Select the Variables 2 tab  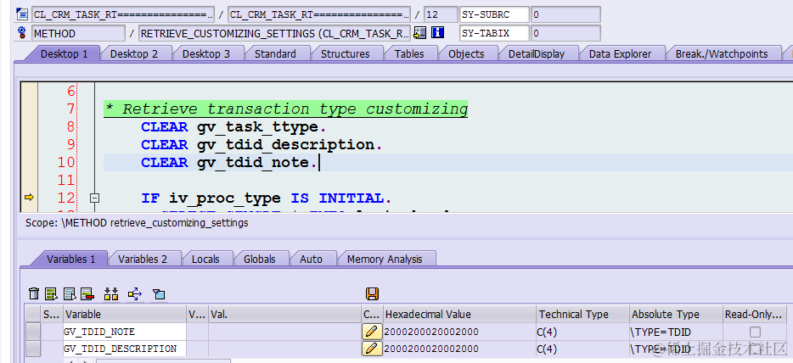tap(143, 259)
